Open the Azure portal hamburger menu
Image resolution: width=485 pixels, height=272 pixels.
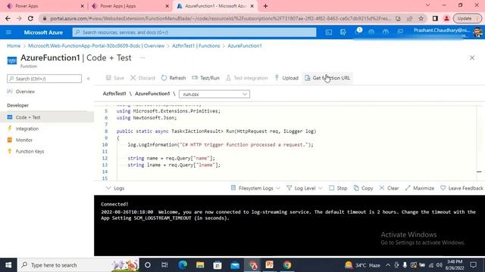tap(8, 32)
